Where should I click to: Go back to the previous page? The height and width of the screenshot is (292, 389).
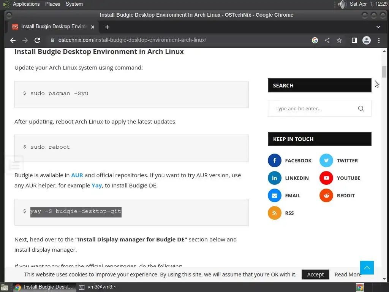point(13,40)
